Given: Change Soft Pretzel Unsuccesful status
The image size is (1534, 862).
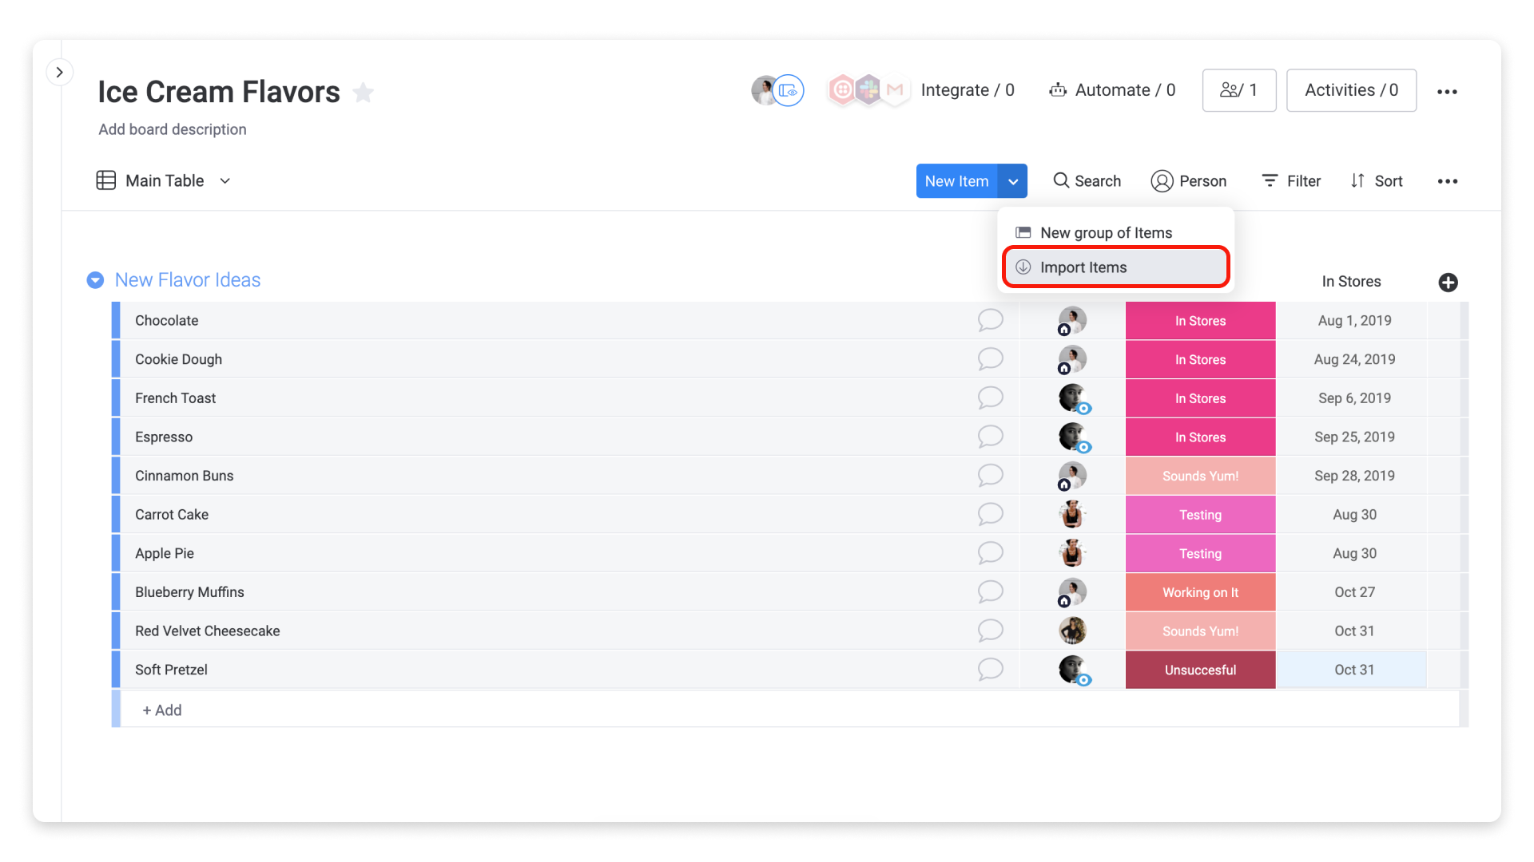Looking at the screenshot, I should pos(1200,670).
